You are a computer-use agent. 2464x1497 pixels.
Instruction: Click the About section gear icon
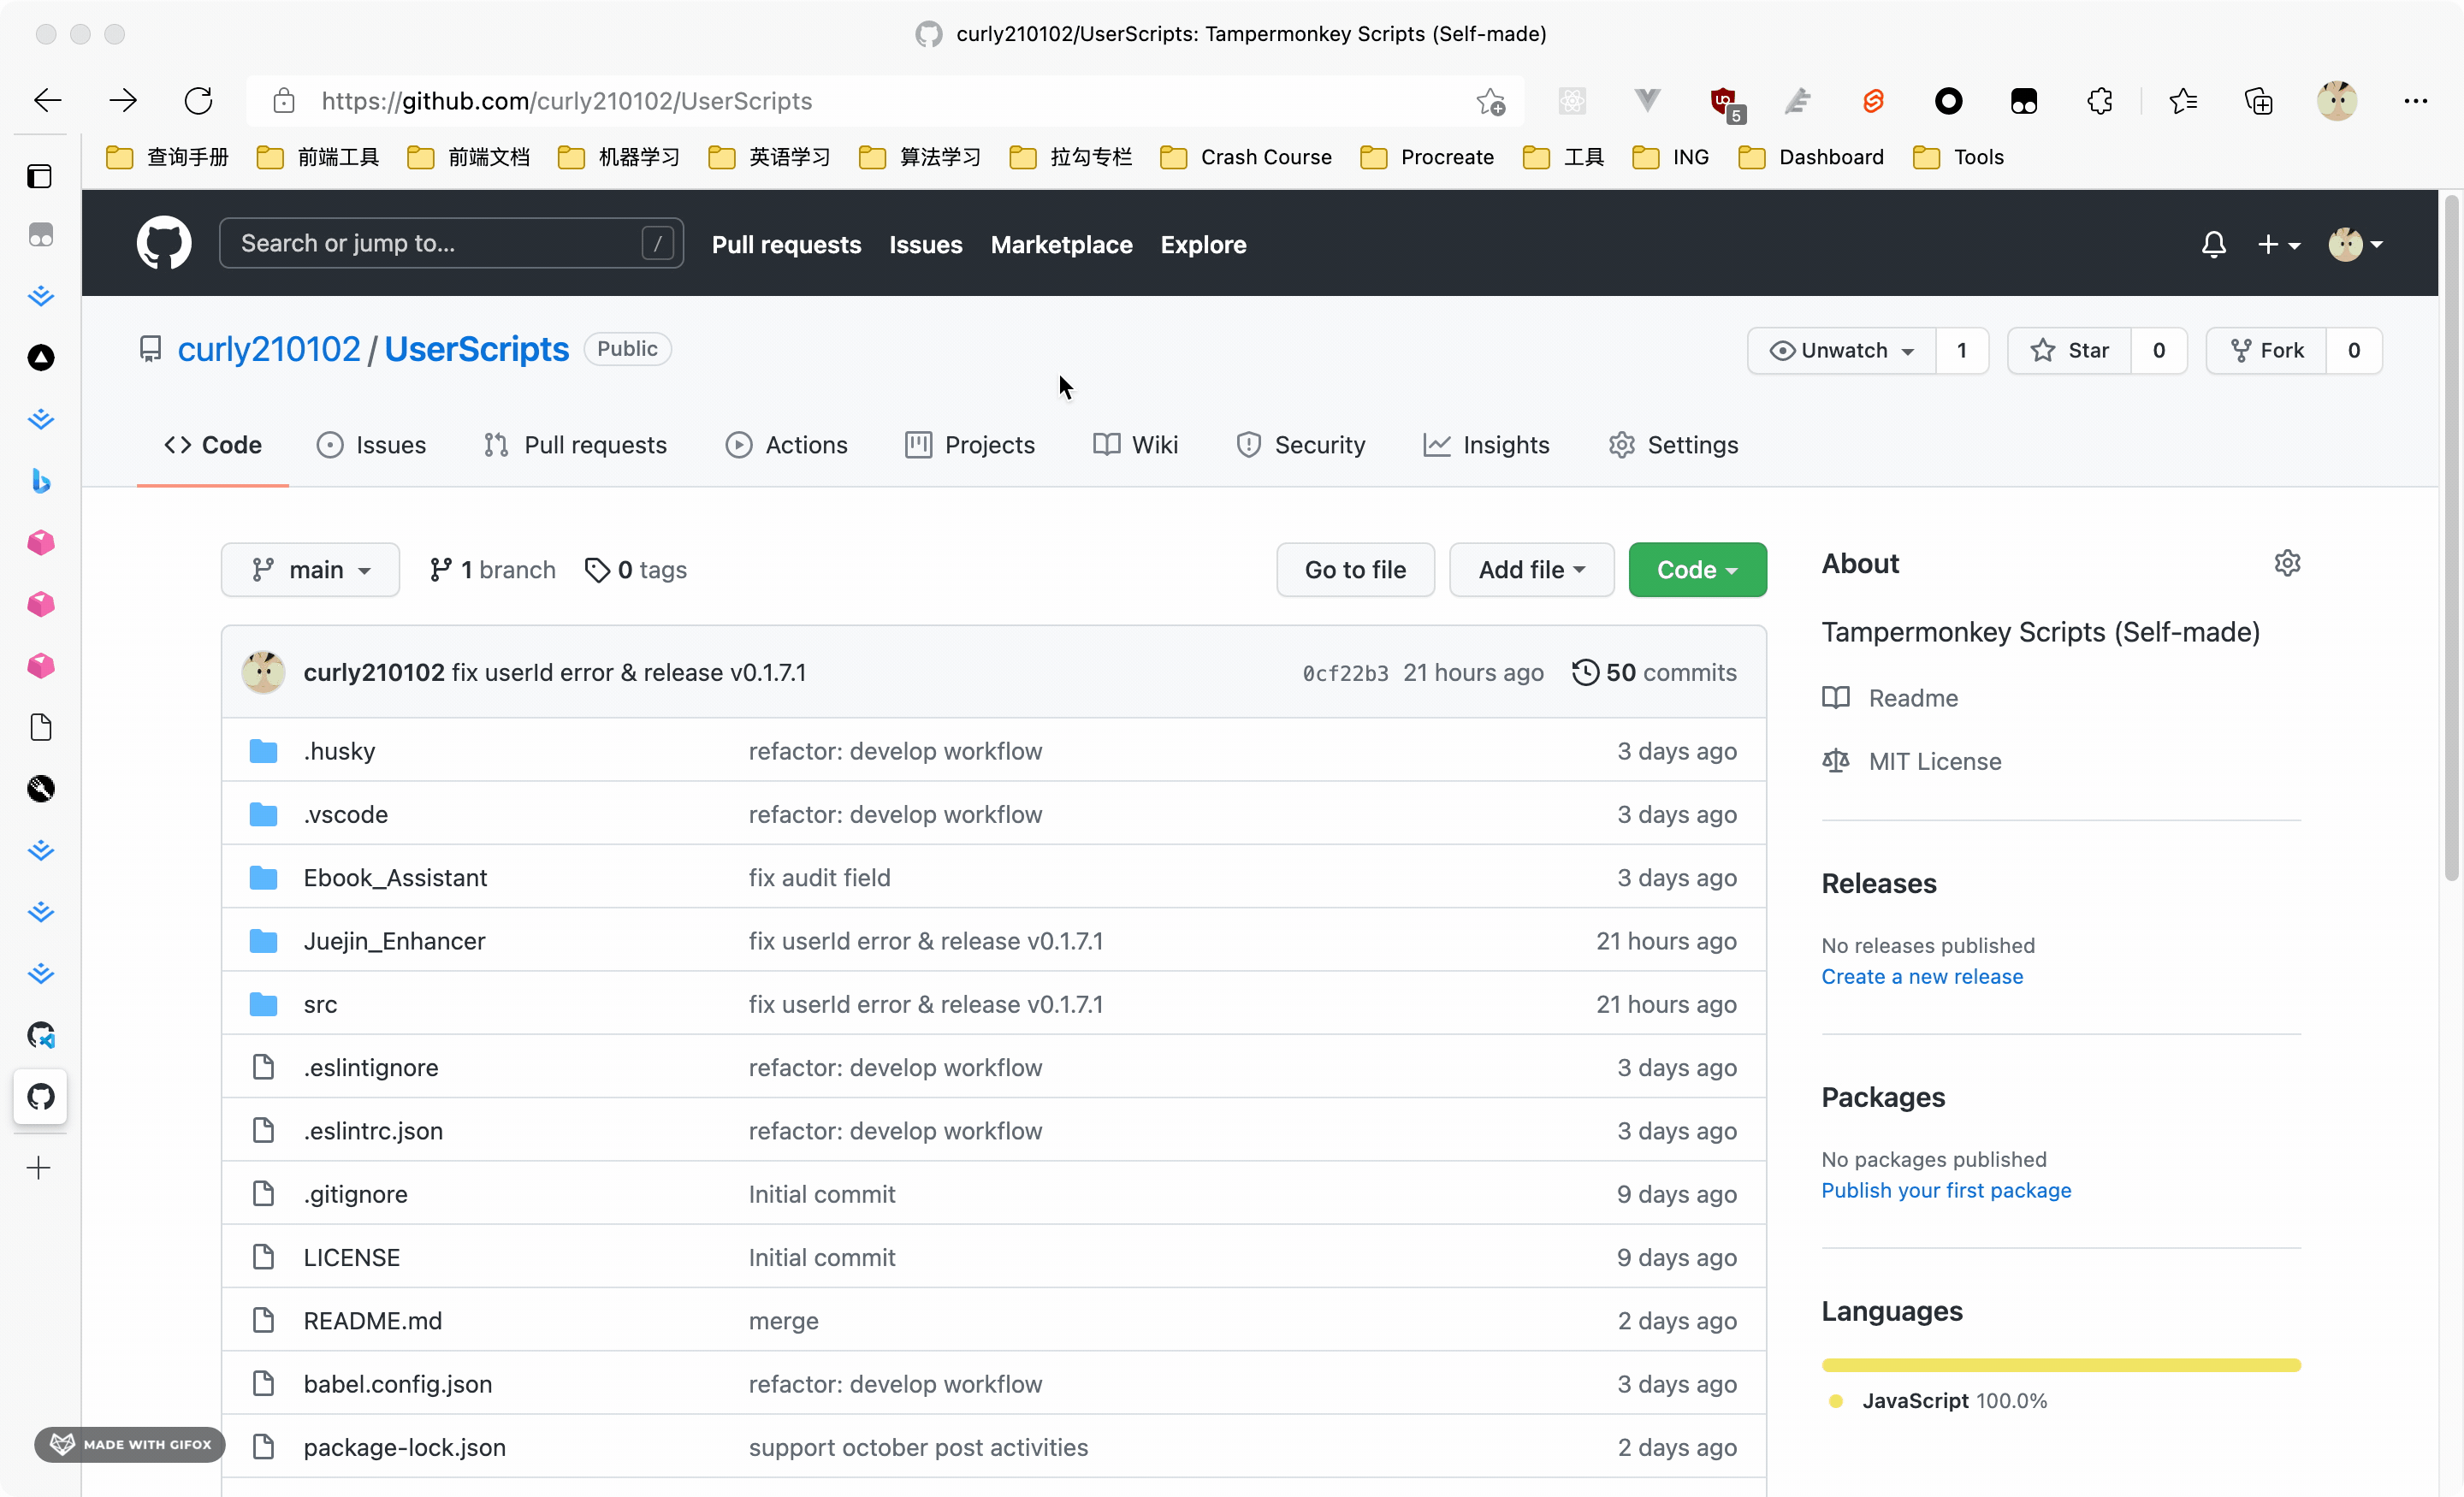coord(2286,563)
